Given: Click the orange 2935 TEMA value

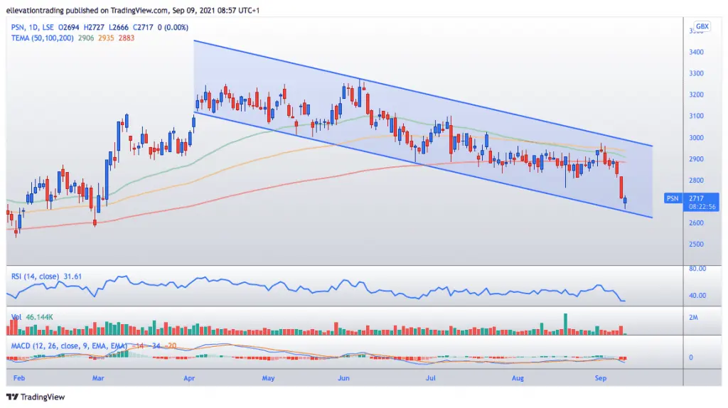Looking at the screenshot, I should [x=106, y=38].
